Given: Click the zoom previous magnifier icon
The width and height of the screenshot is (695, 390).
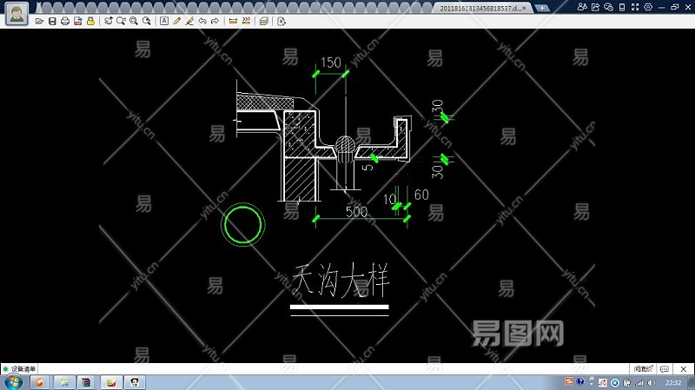Looking at the screenshot, I should coord(147,21).
